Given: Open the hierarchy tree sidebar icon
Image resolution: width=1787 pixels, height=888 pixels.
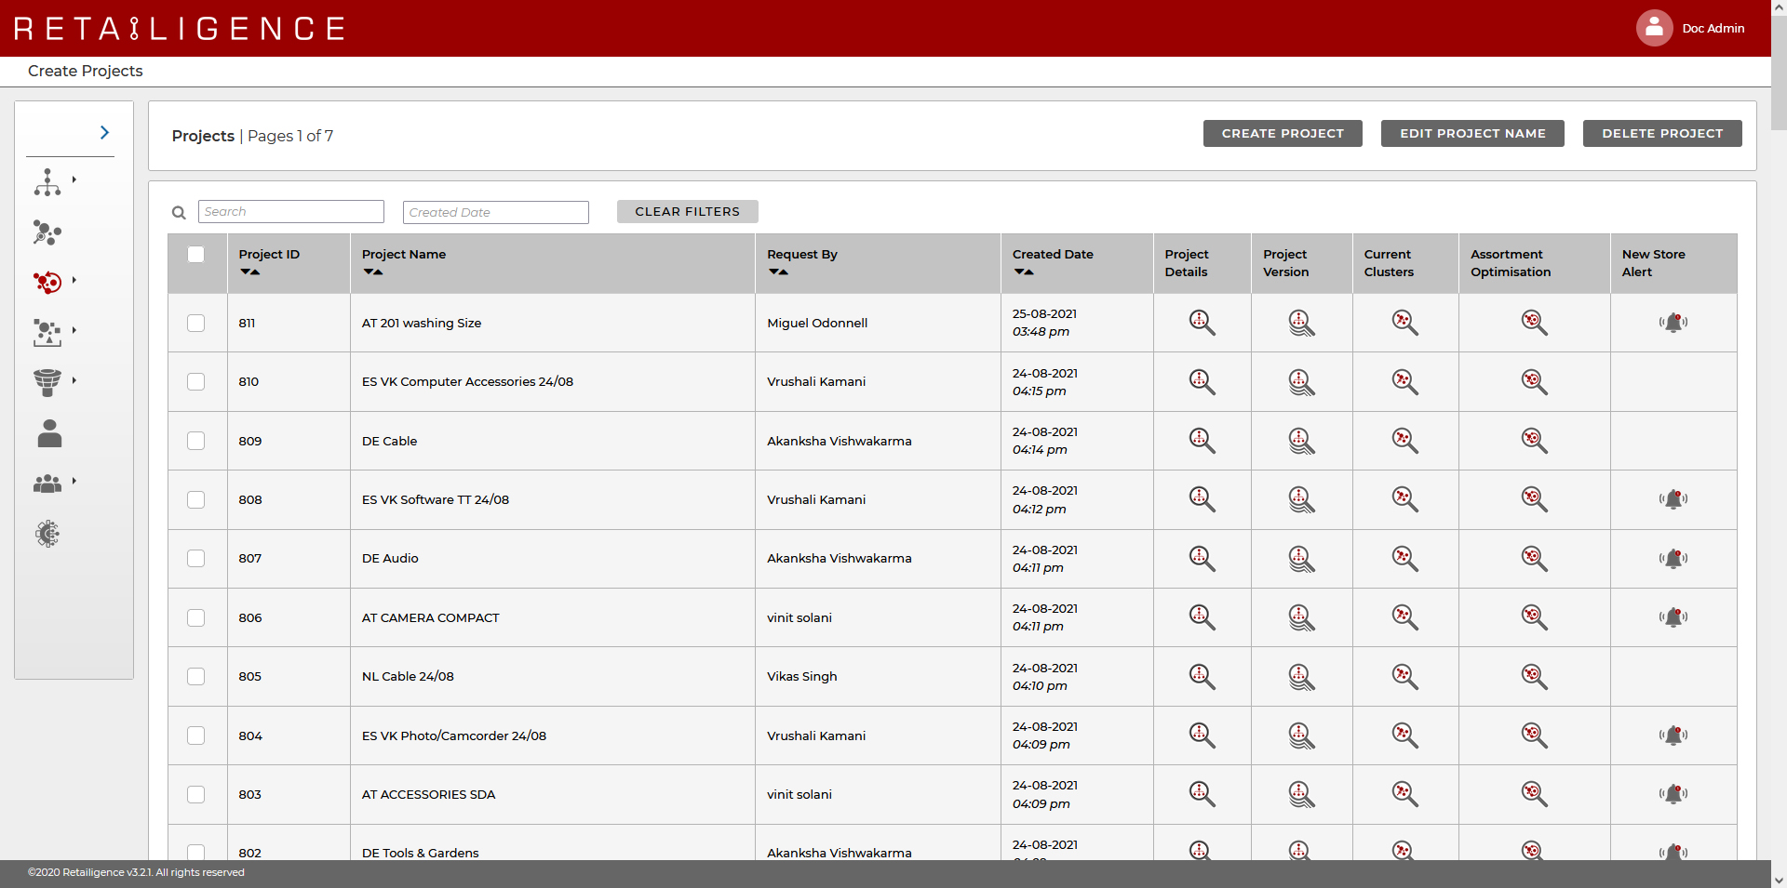Looking at the screenshot, I should coord(47,182).
